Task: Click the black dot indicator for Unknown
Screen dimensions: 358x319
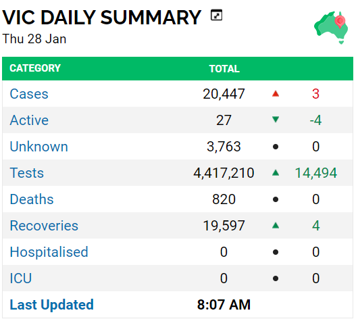Action: [x=276, y=147]
